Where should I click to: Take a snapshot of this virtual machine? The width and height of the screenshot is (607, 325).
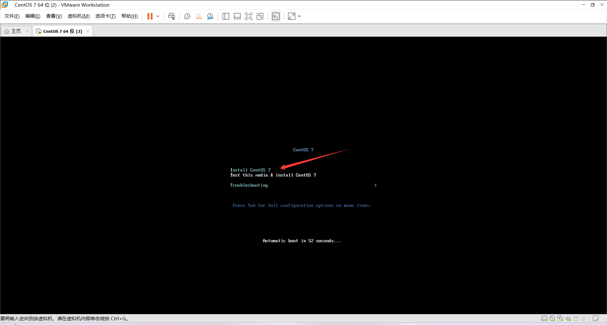(187, 16)
